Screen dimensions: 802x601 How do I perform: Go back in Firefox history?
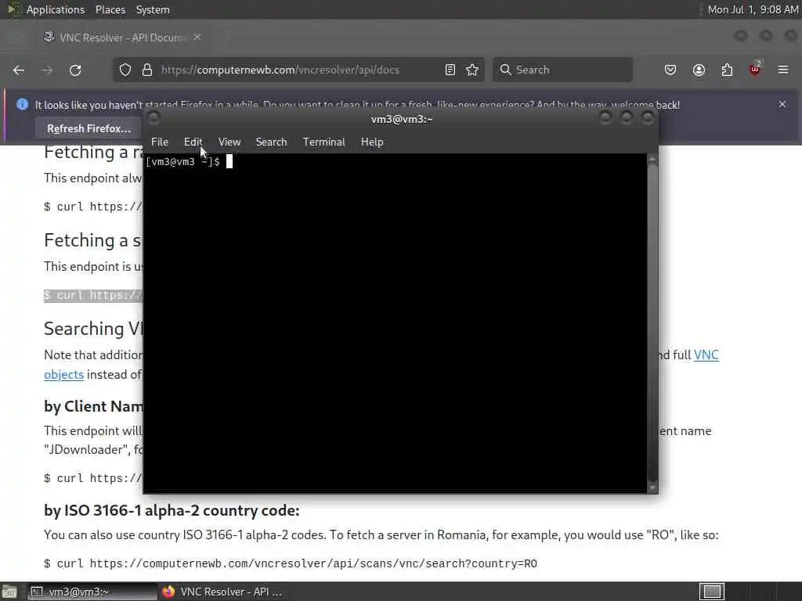pyautogui.click(x=19, y=70)
